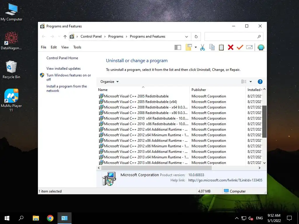Show hidden tray icons with the chevron
Viewport: 299px width, 224px height.
click(x=237, y=218)
